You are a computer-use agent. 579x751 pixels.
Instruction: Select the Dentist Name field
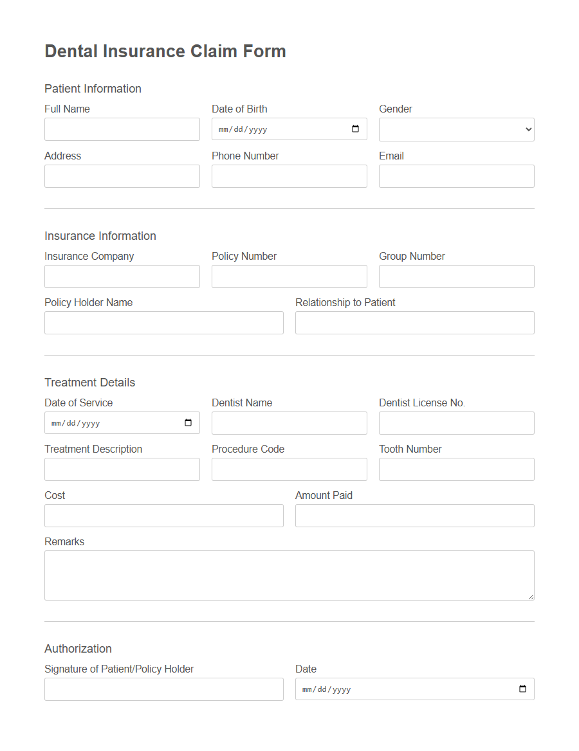[289, 422]
